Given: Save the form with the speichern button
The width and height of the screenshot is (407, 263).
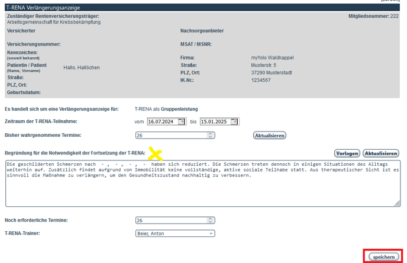Looking at the screenshot, I should click(x=384, y=257).
